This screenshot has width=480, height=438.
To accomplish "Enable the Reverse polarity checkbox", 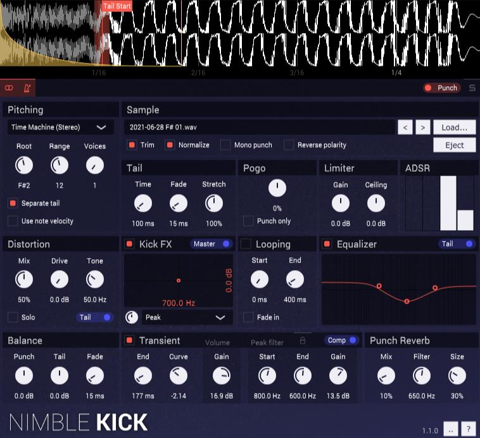I will [x=289, y=145].
